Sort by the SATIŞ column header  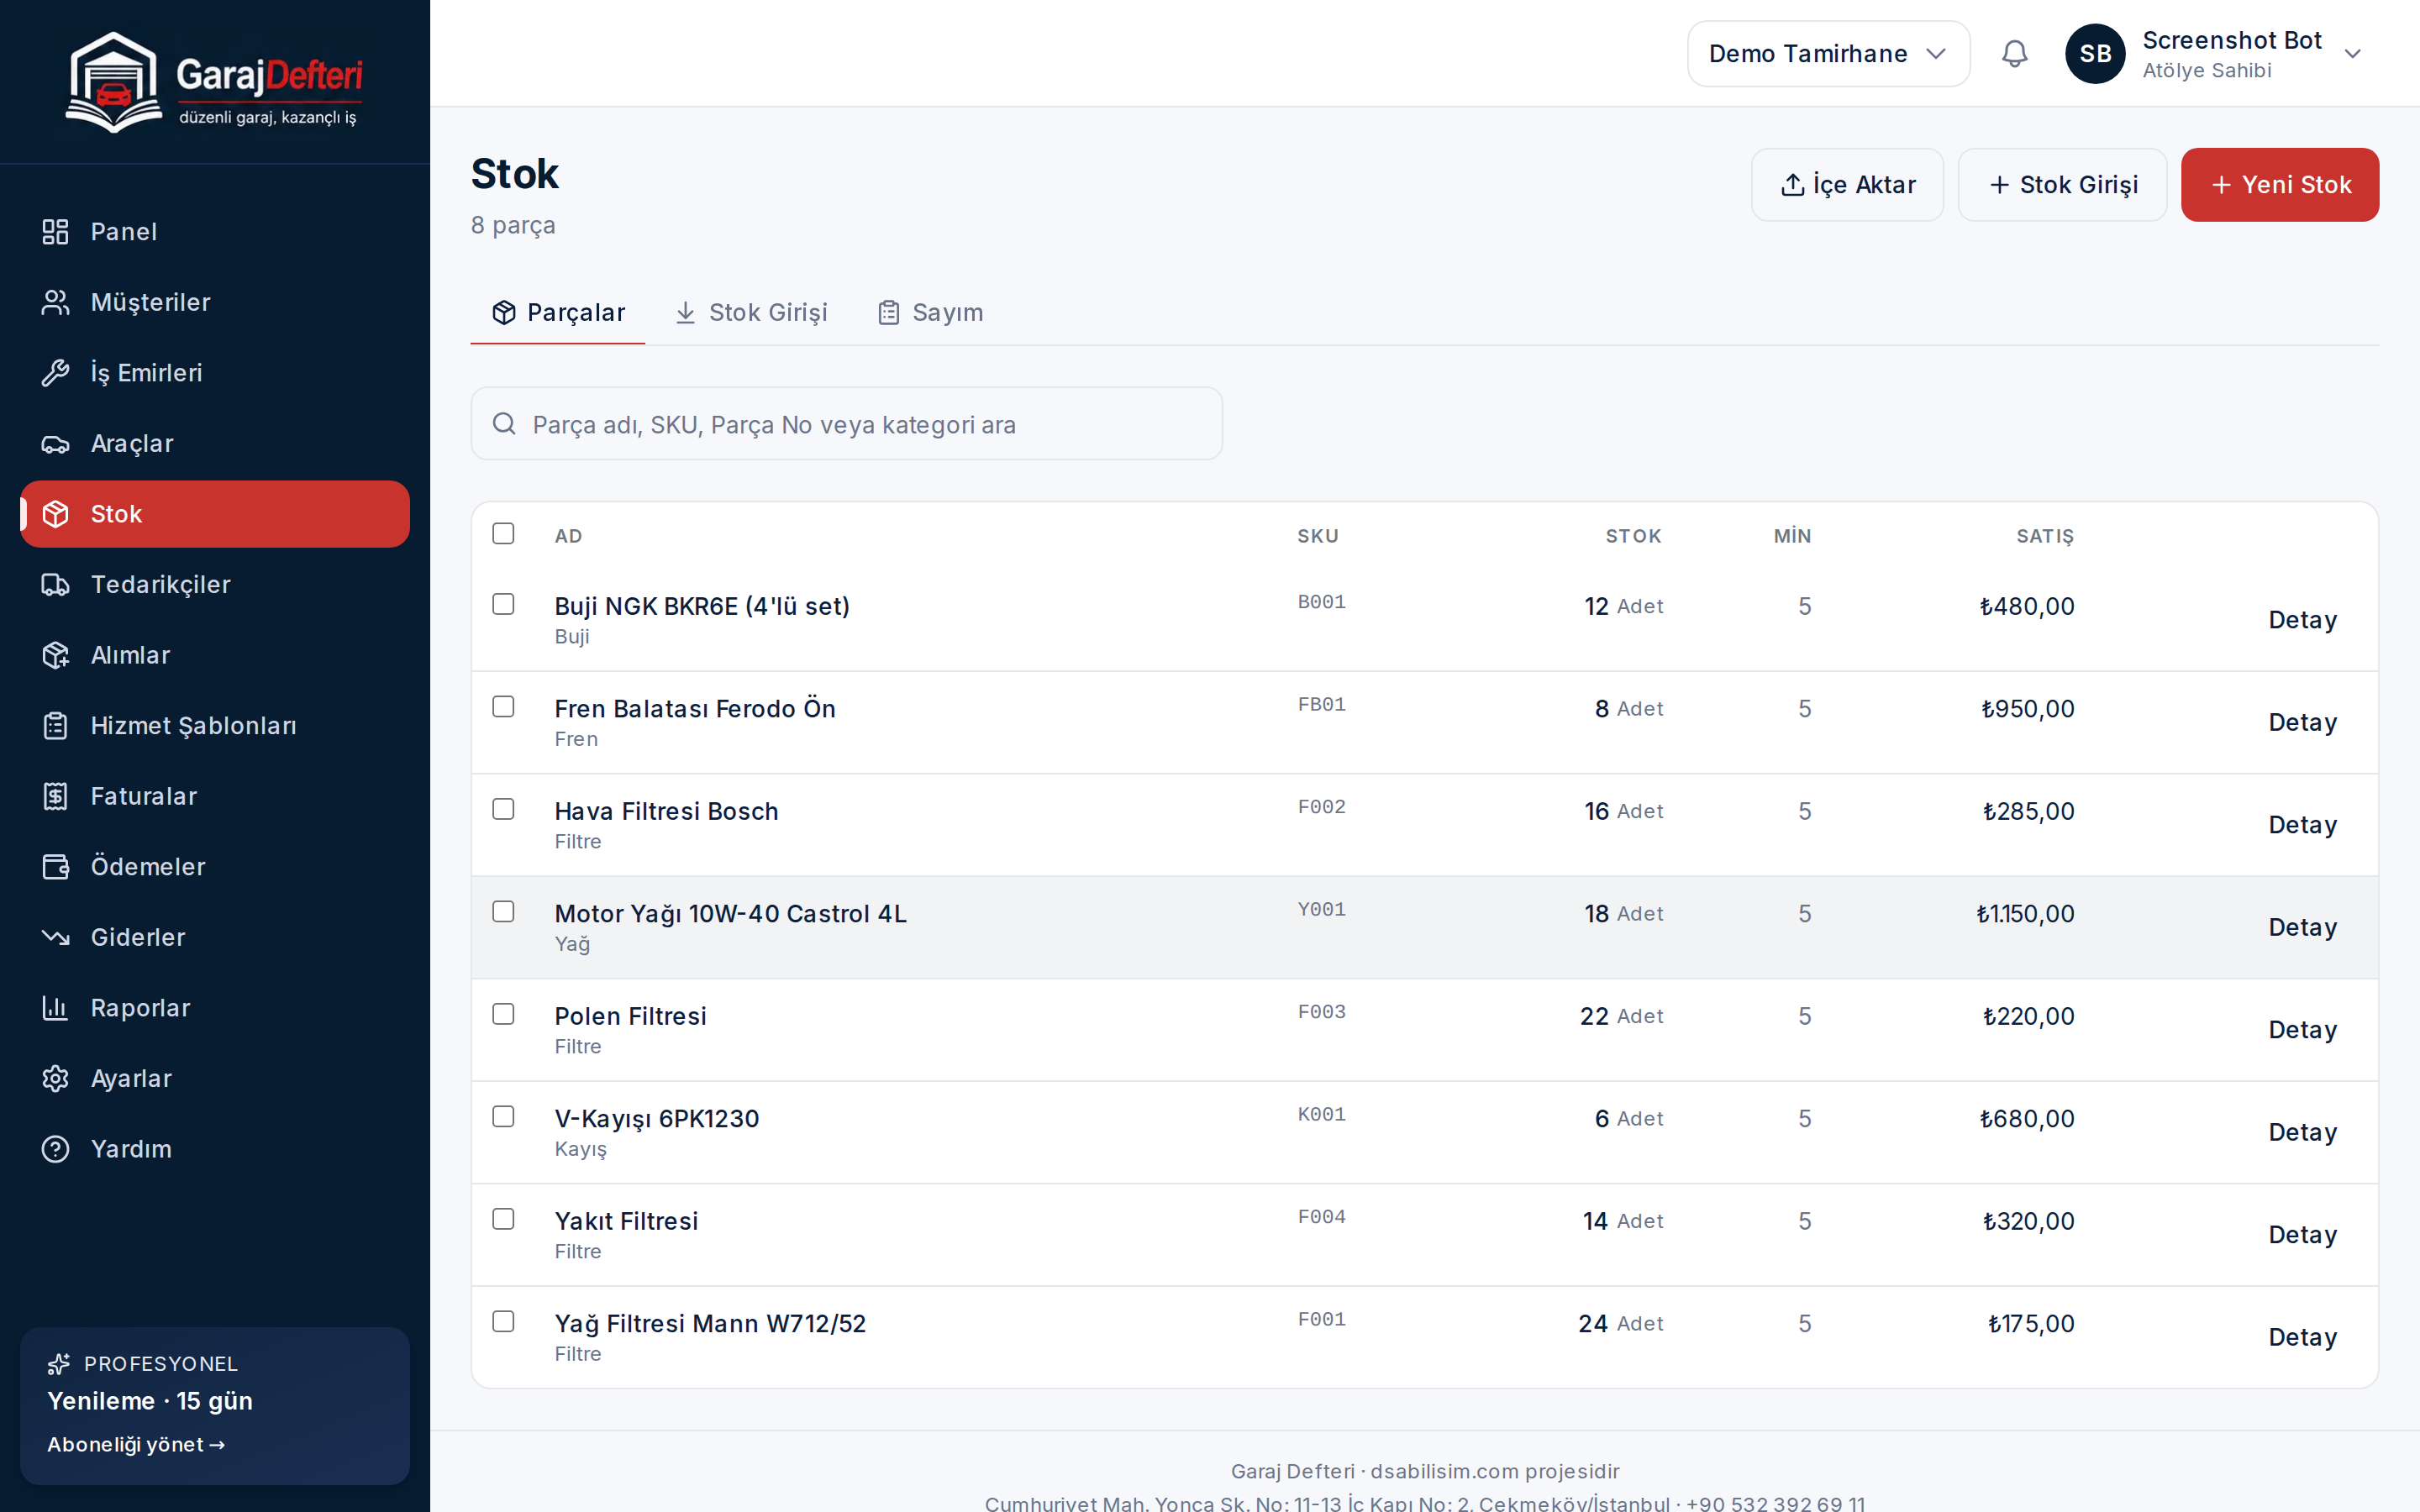pyautogui.click(x=2045, y=536)
